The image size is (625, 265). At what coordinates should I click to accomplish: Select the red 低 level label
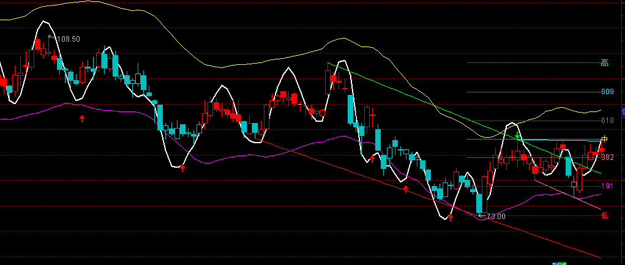[605, 215]
